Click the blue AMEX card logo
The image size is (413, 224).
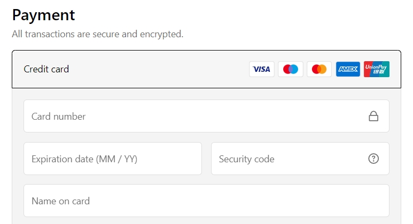pyautogui.click(x=348, y=69)
